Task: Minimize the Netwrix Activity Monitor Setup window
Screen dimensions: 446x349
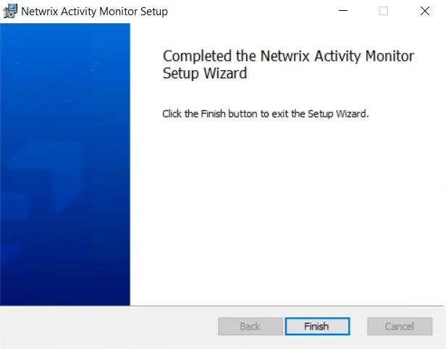Action: tap(343, 11)
